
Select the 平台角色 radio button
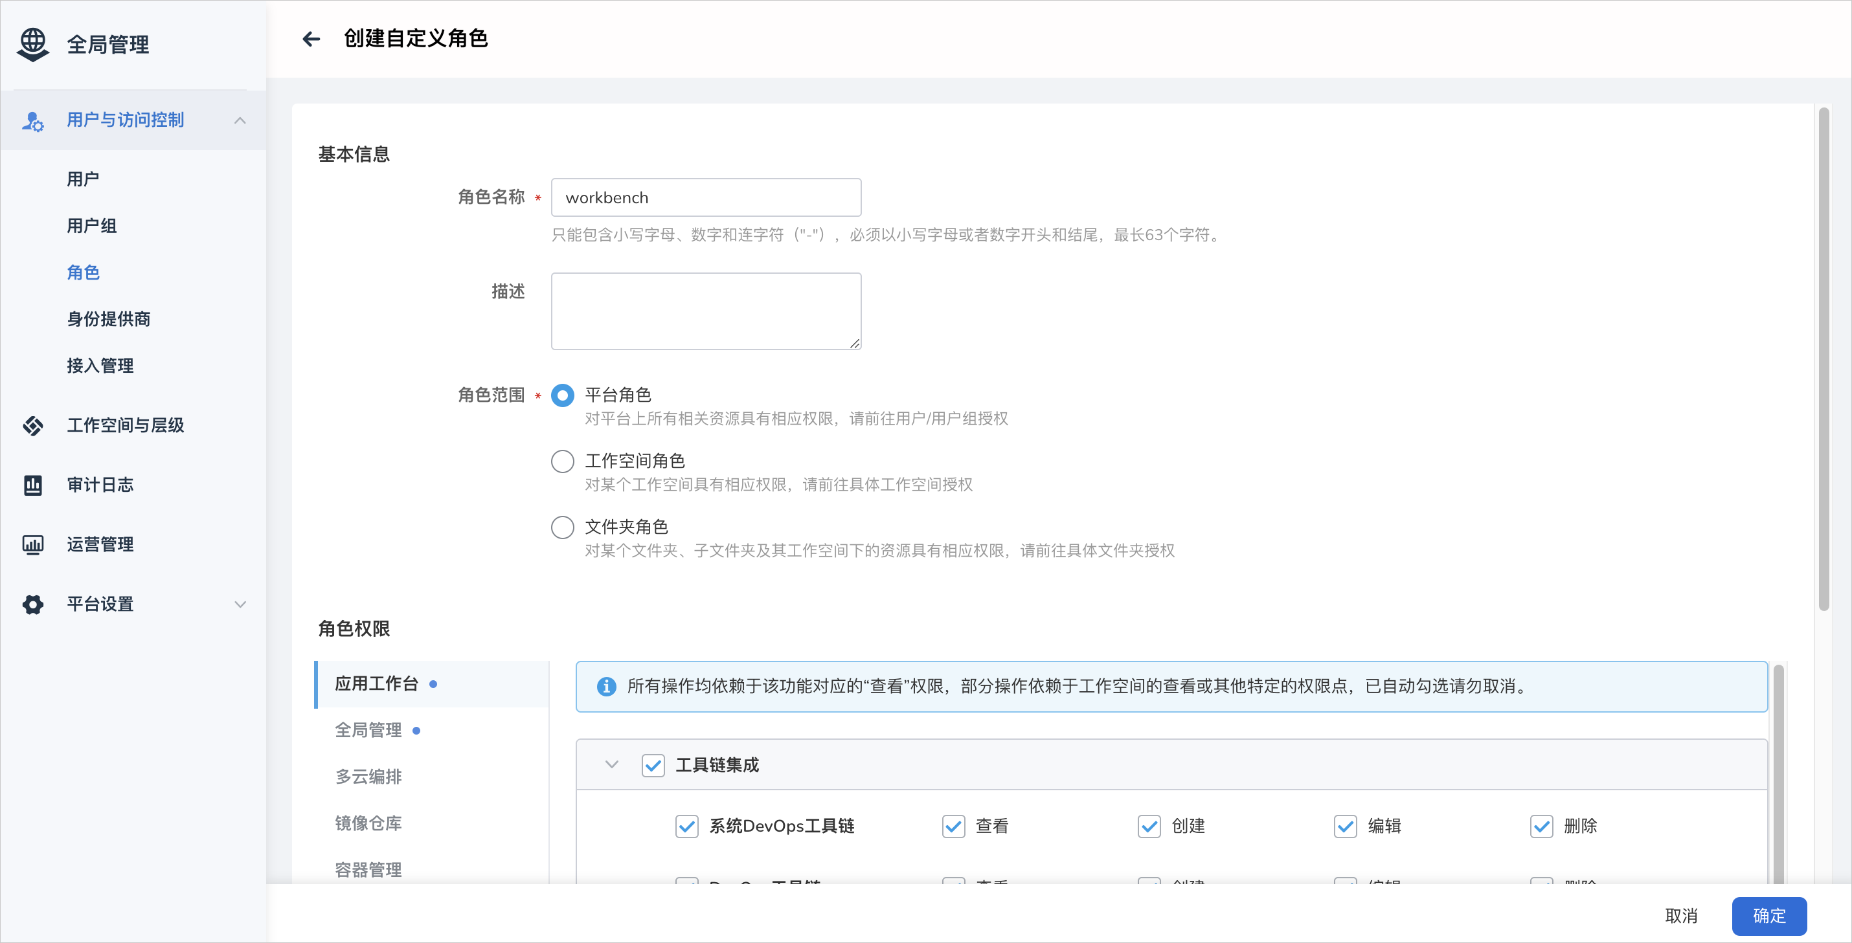562,395
